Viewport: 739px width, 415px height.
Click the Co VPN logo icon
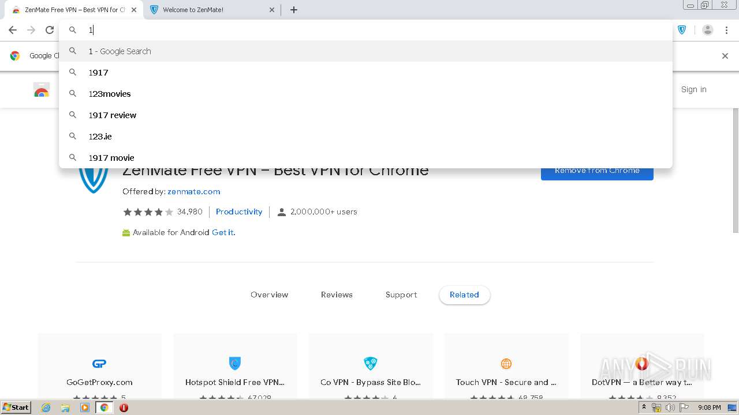tap(370, 363)
